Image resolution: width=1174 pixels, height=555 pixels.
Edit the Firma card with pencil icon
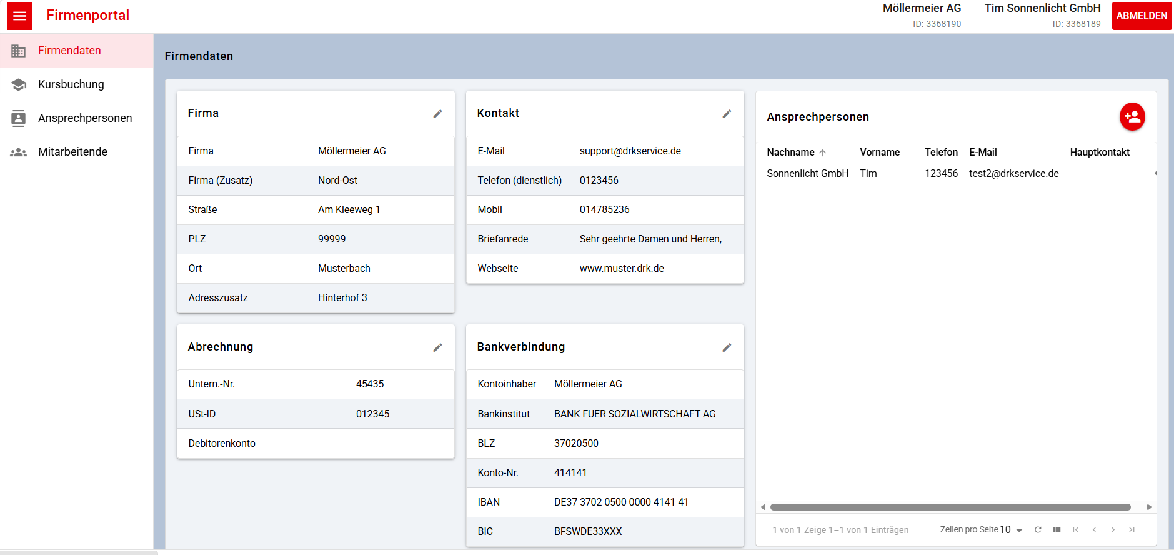pos(437,114)
